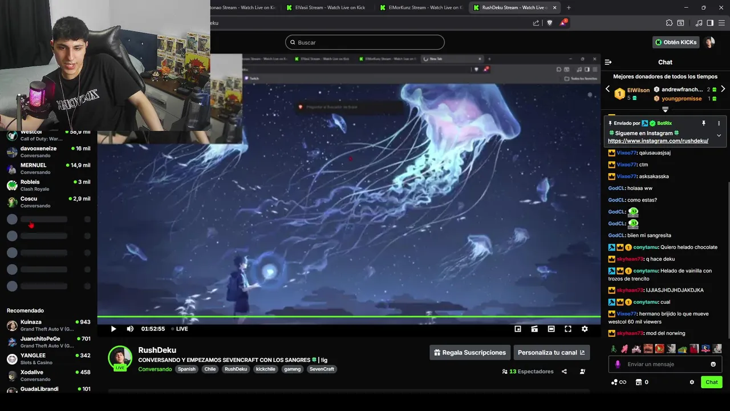Click the music note media control icon
Screen dimensions: 730x411
click(699, 23)
